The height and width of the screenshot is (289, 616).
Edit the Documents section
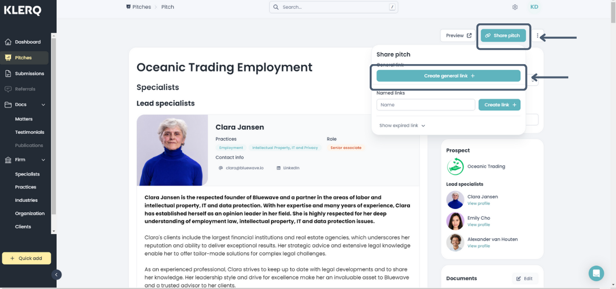point(524,279)
